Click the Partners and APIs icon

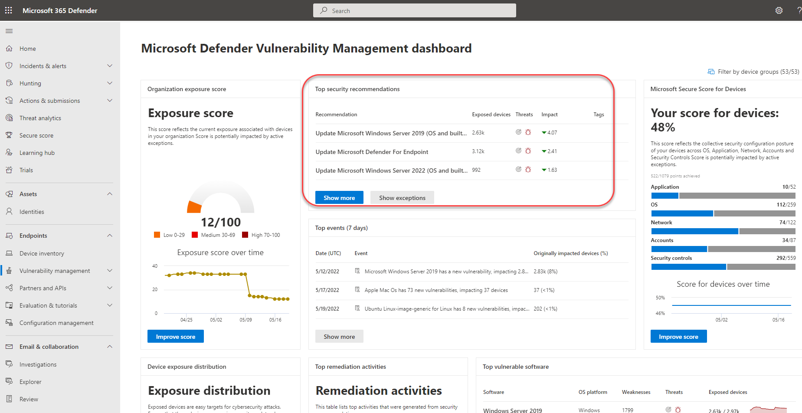click(9, 288)
